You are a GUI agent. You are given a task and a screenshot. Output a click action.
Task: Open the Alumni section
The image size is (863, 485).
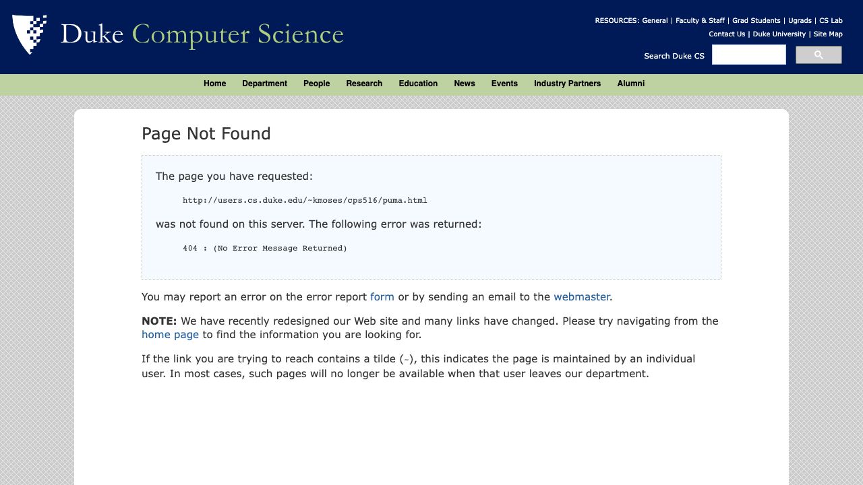630,84
